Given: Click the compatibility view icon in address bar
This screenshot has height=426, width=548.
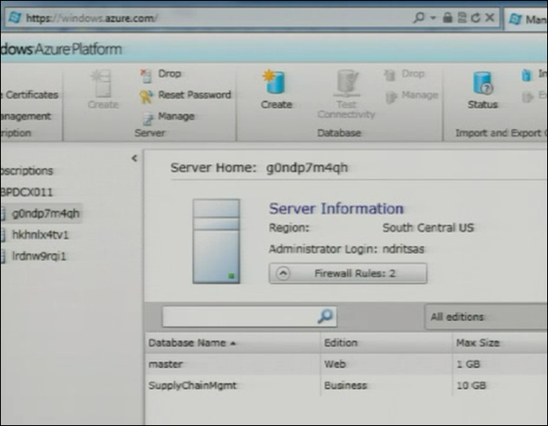Looking at the screenshot, I should 462,17.
